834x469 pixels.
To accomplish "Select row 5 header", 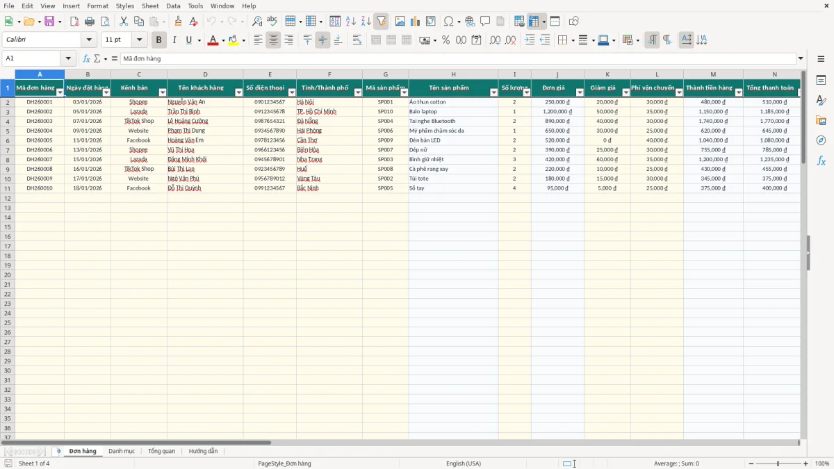I will pyautogui.click(x=8, y=131).
